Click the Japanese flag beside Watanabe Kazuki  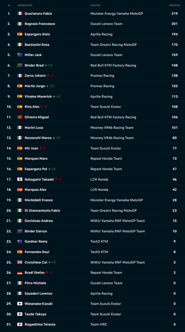click(x=19, y=304)
